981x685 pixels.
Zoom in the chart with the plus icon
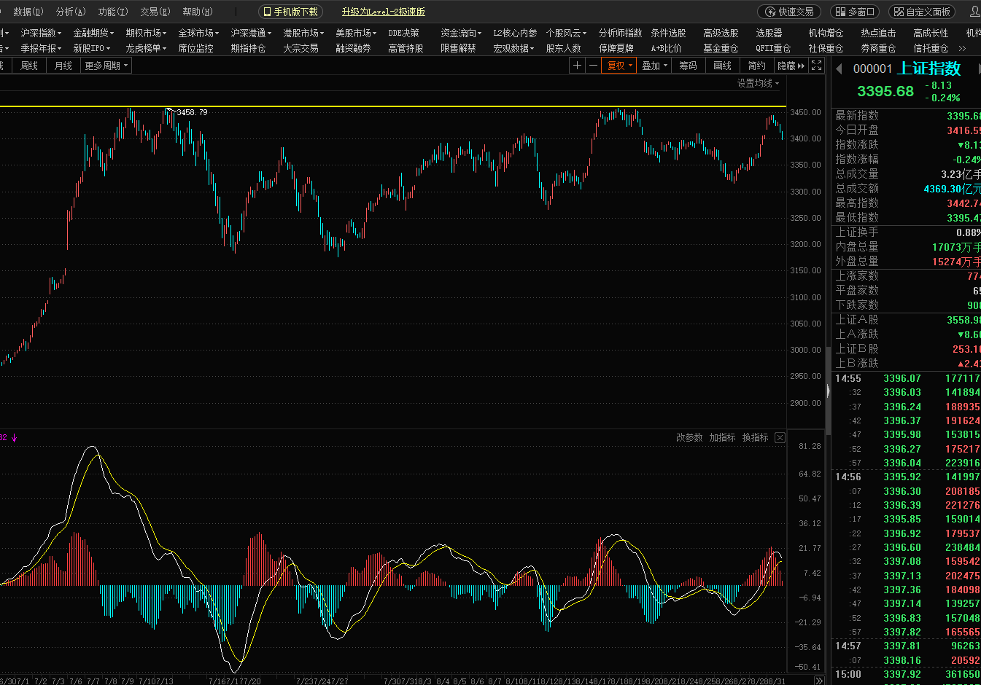tap(577, 66)
